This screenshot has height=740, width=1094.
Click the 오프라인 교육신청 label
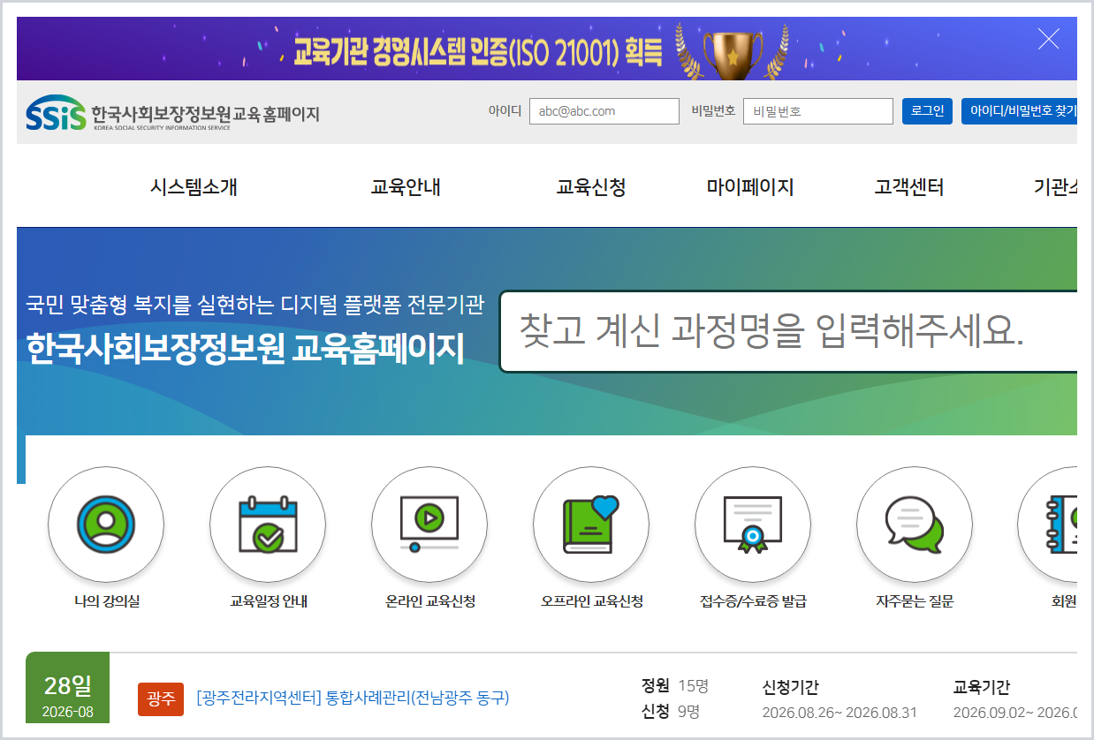coord(592,602)
